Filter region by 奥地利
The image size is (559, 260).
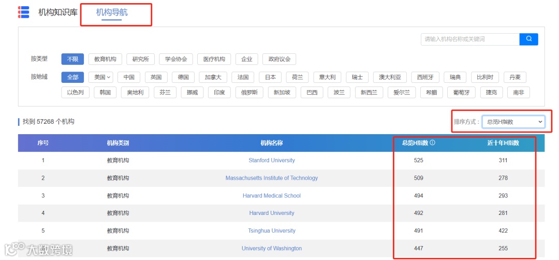[x=135, y=92]
